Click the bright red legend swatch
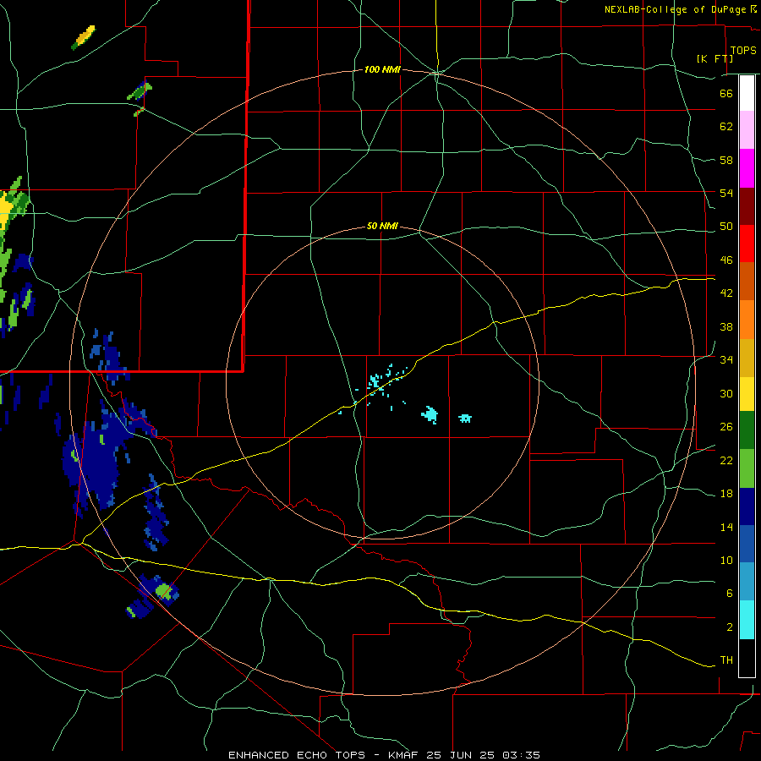The image size is (761, 761). 747,244
